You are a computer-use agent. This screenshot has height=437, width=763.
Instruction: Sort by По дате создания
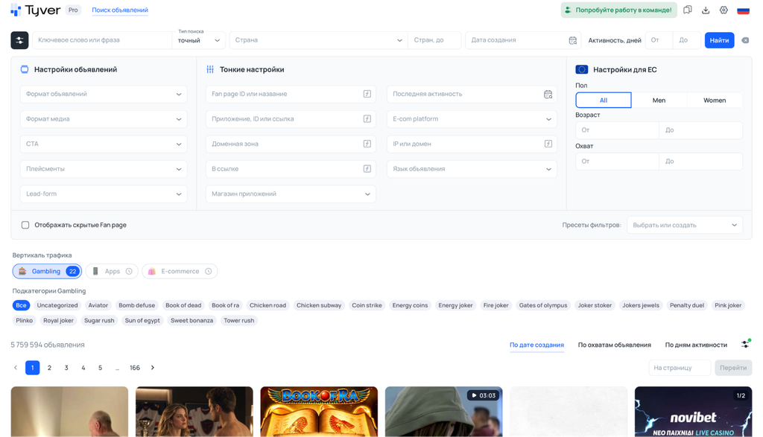pyautogui.click(x=536, y=345)
